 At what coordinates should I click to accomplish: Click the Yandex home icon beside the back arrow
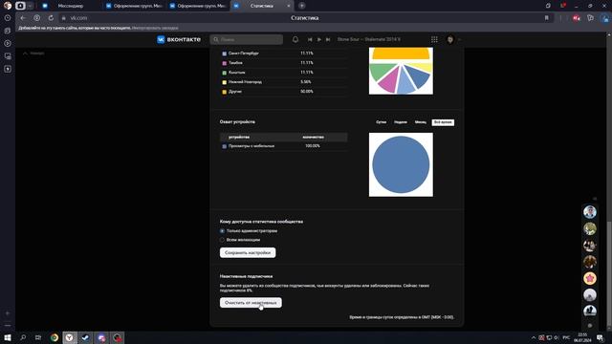click(36, 18)
